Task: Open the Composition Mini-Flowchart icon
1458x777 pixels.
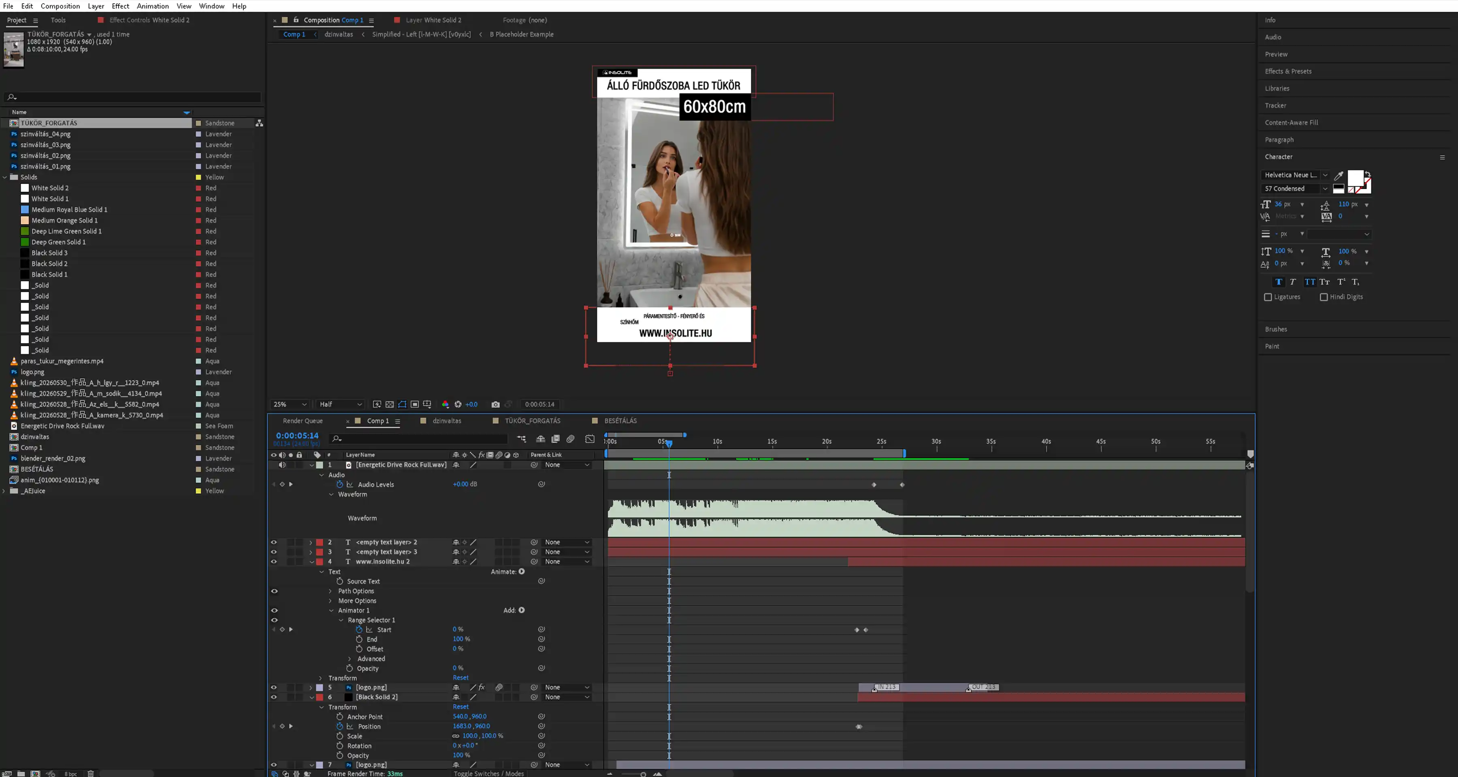Action: coord(521,439)
